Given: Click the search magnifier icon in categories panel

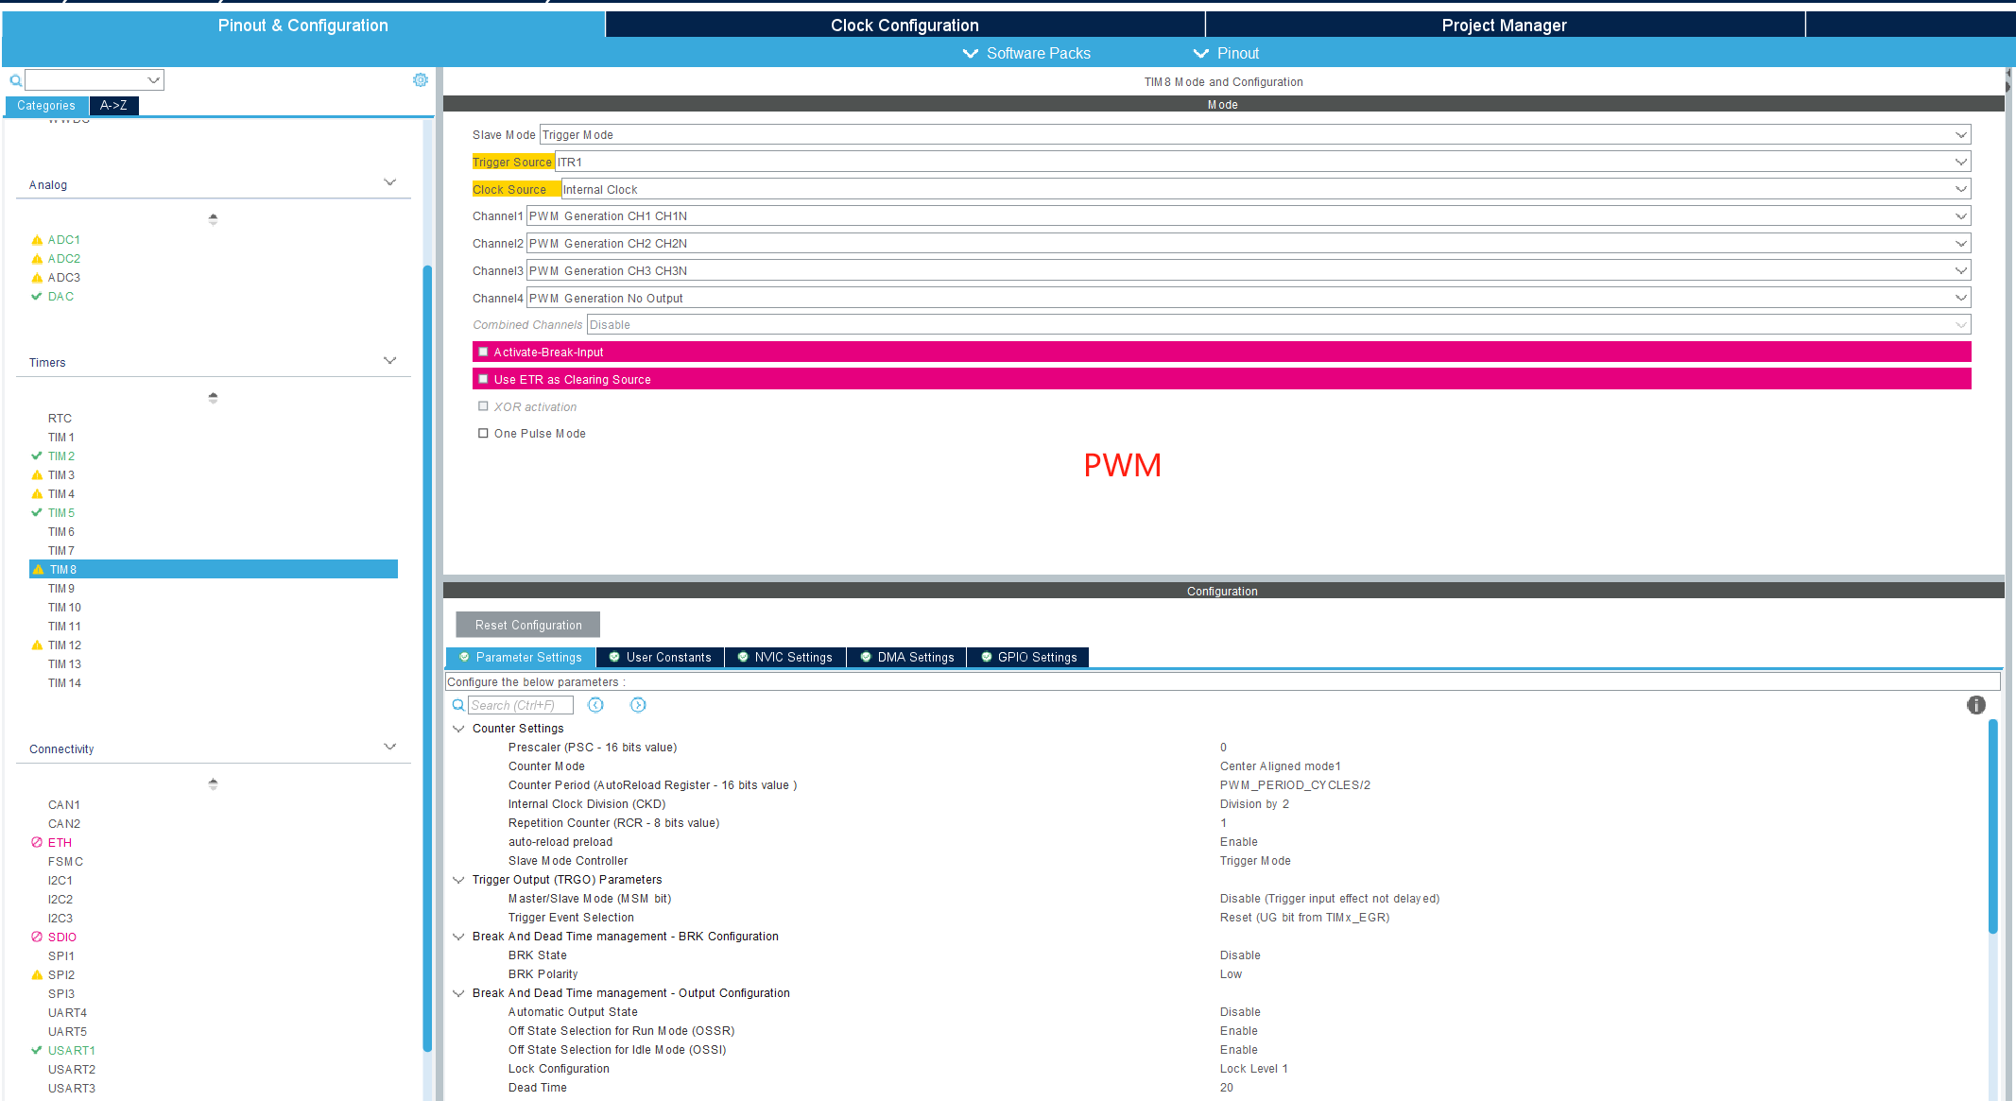Looking at the screenshot, I should [15, 80].
